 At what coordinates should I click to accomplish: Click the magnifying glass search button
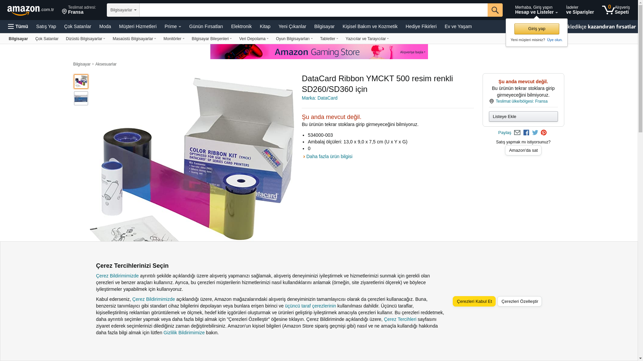pyautogui.click(x=495, y=10)
